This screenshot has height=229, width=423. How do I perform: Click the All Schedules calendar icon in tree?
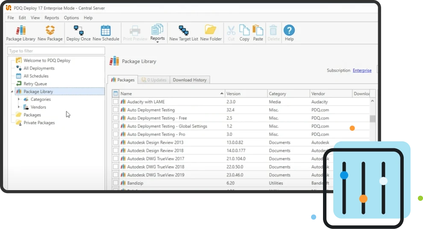click(x=19, y=76)
